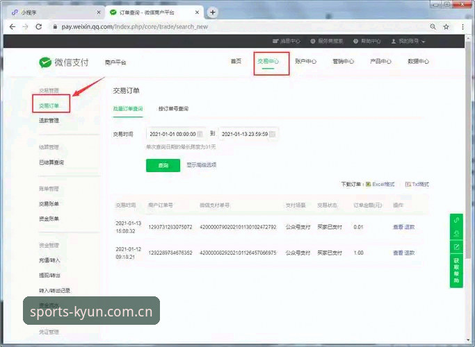Switch to the 小程序 browser tab
The height and width of the screenshot is (347, 475).
54,12
